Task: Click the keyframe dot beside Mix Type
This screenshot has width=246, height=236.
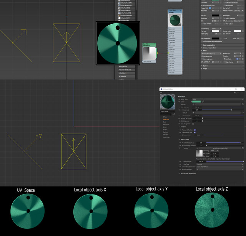Action: tap(180, 164)
